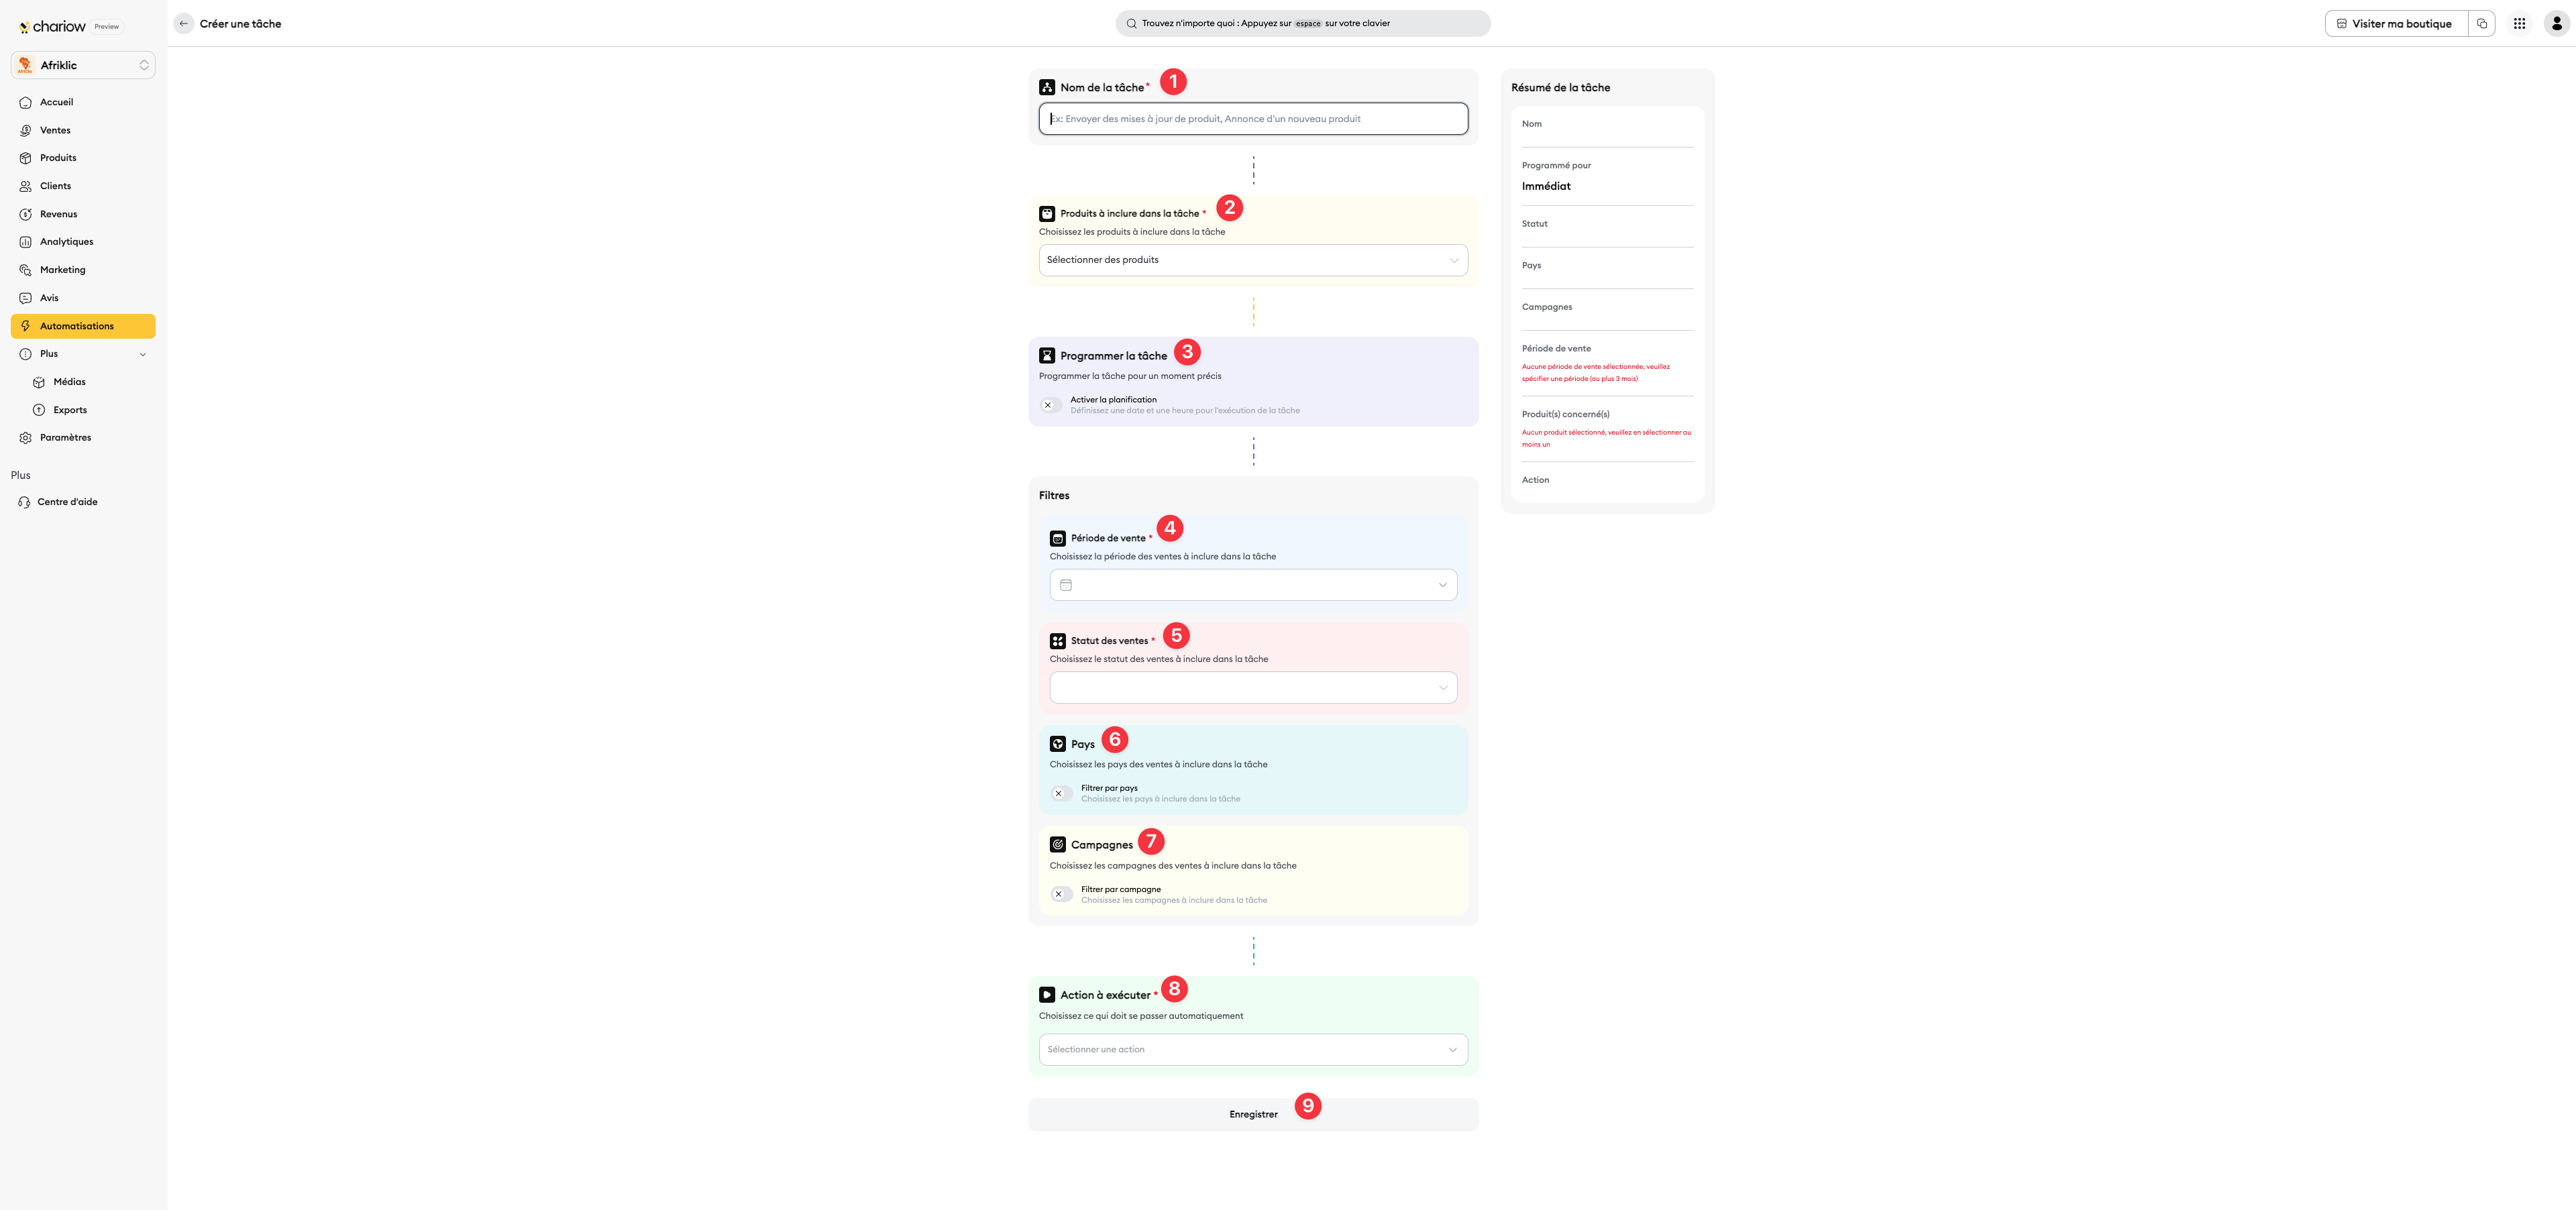Click the Programmer la tâche hourglass icon

pos(1047,356)
